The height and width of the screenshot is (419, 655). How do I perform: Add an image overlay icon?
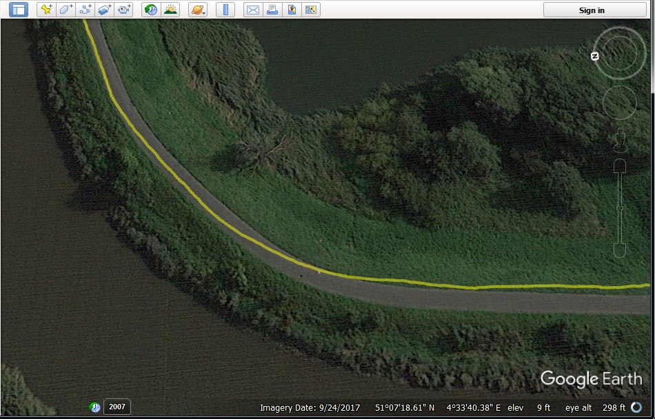click(x=104, y=10)
